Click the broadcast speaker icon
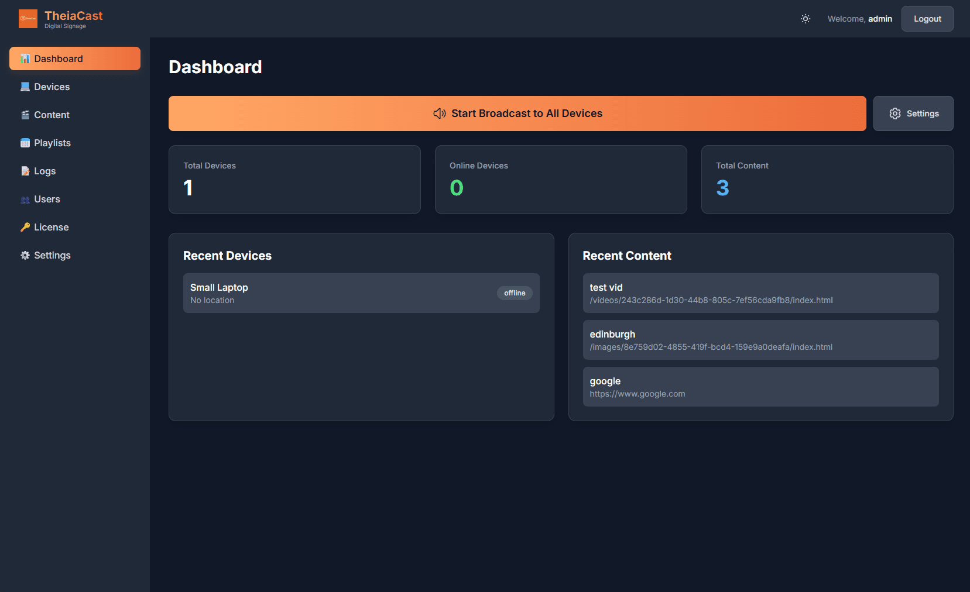Screen dimensions: 970x592 point(439,113)
